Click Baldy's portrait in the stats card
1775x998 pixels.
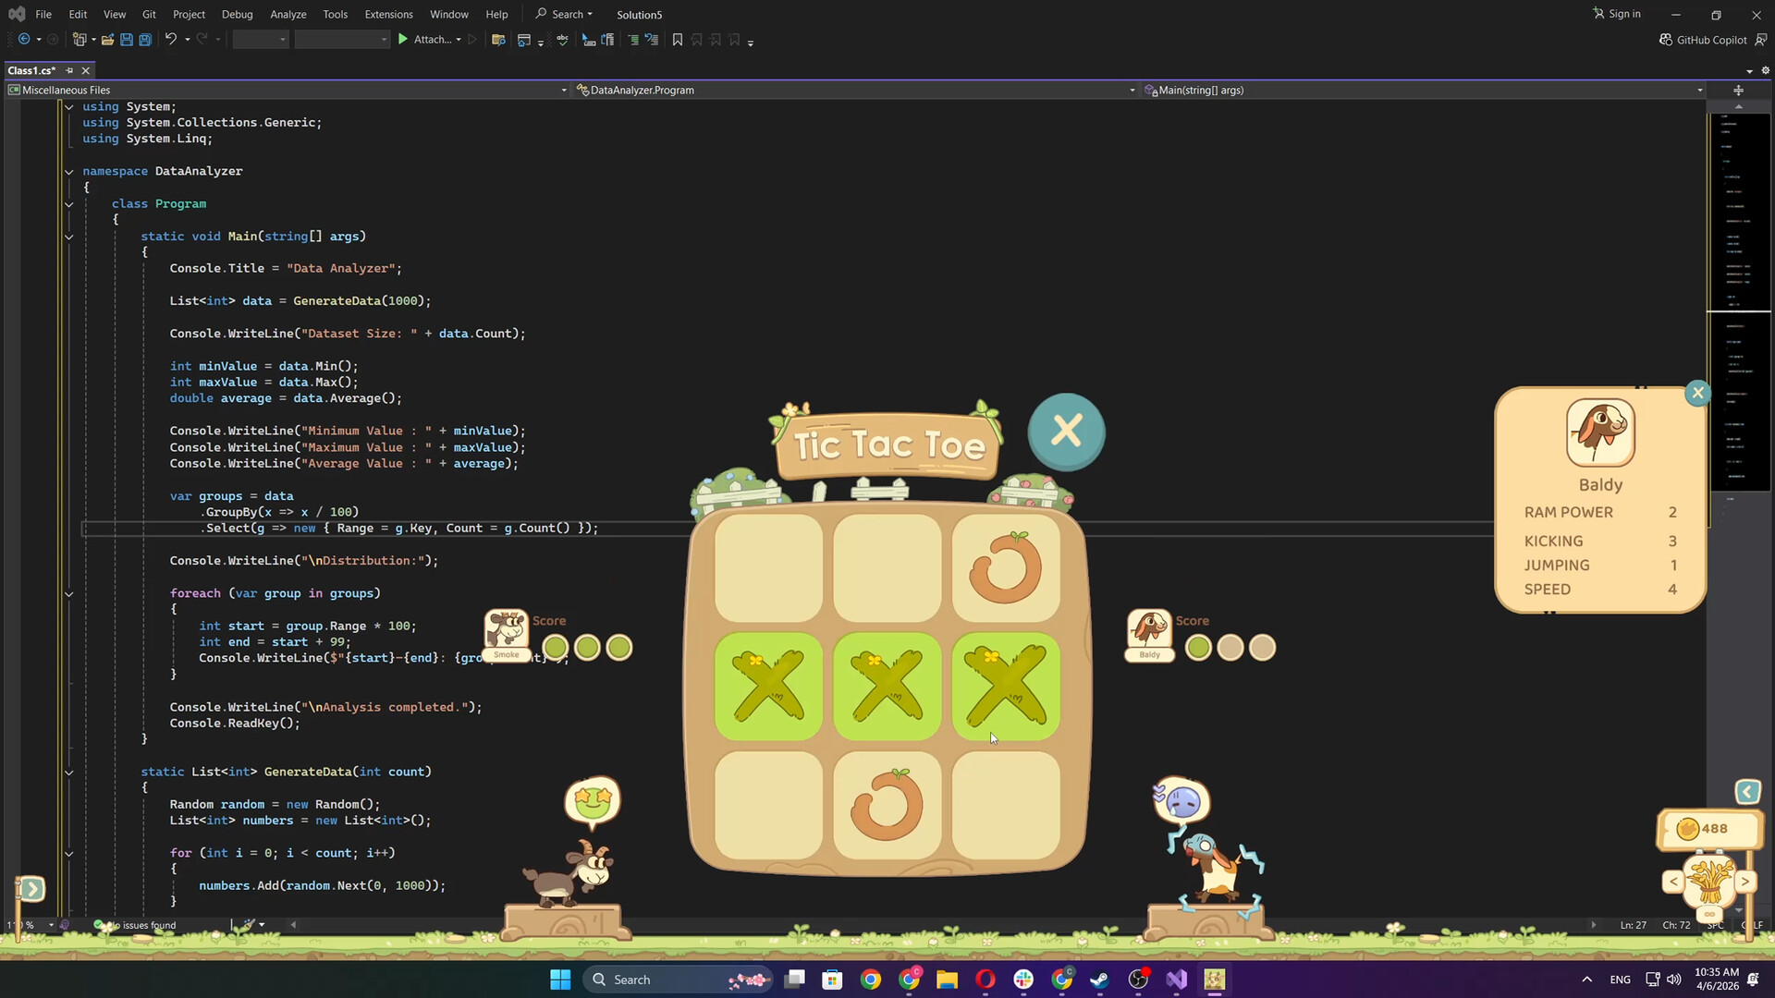[x=1600, y=432]
